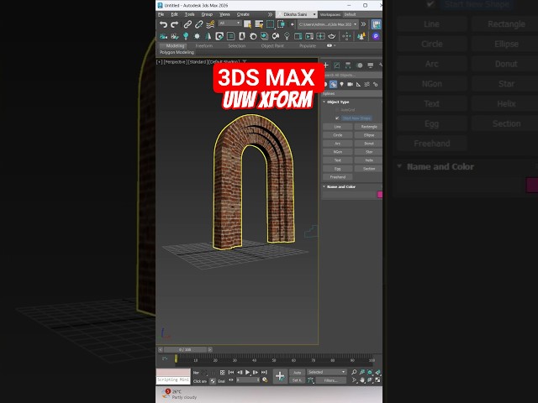Viewport: 538px width, 403px height.
Task: Click the Play Animation button
Action: pyautogui.click(x=248, y=373)
